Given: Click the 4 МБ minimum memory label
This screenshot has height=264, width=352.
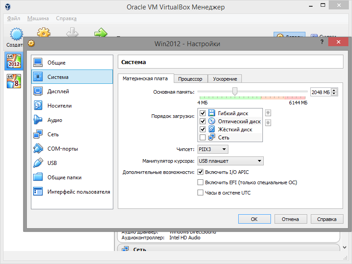Looking at the screenshot, I should (202, 103).
